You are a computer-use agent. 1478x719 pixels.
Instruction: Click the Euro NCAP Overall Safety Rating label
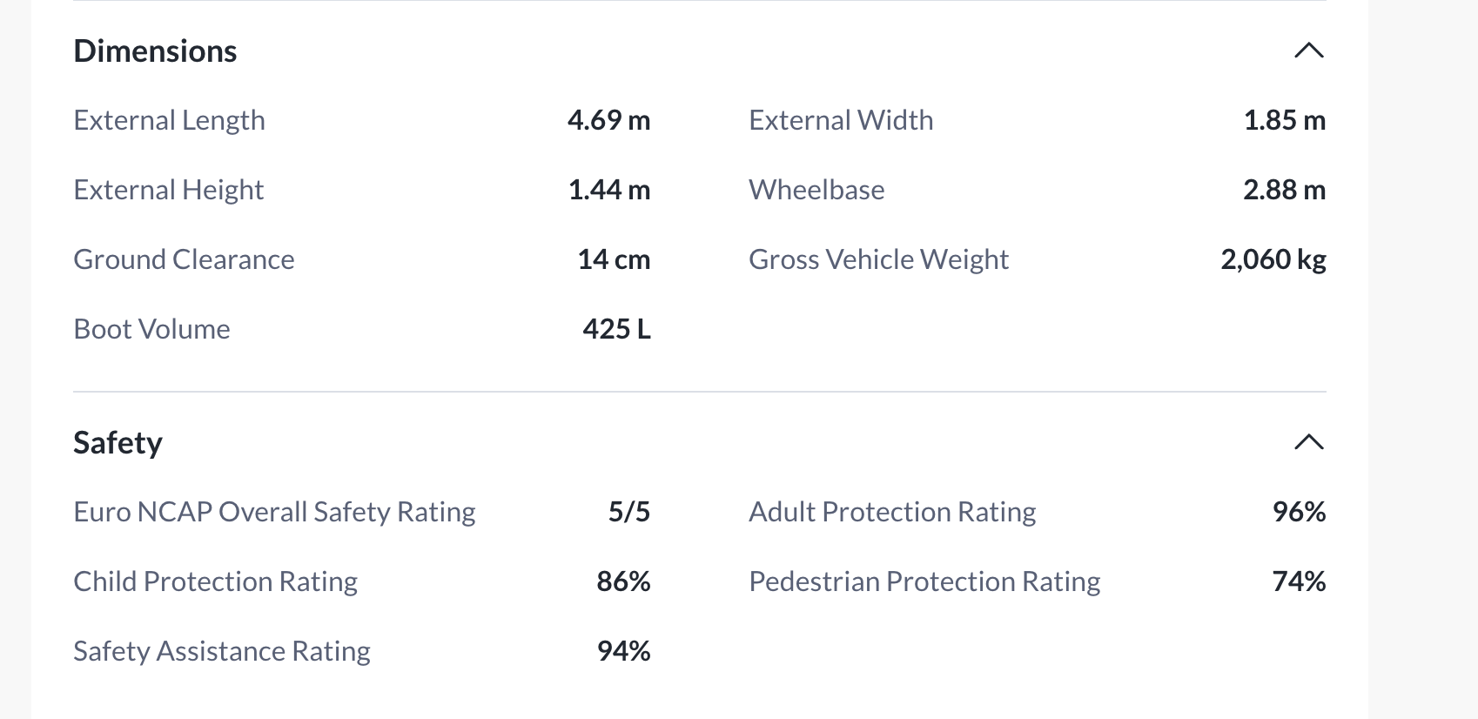coord(274,512)
